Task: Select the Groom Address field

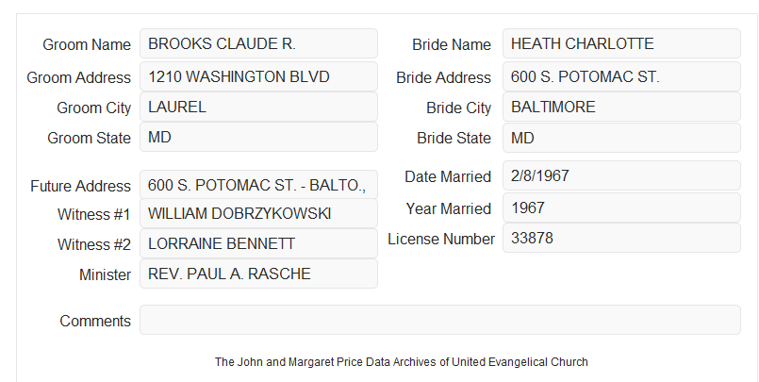Action: point(258,76)
